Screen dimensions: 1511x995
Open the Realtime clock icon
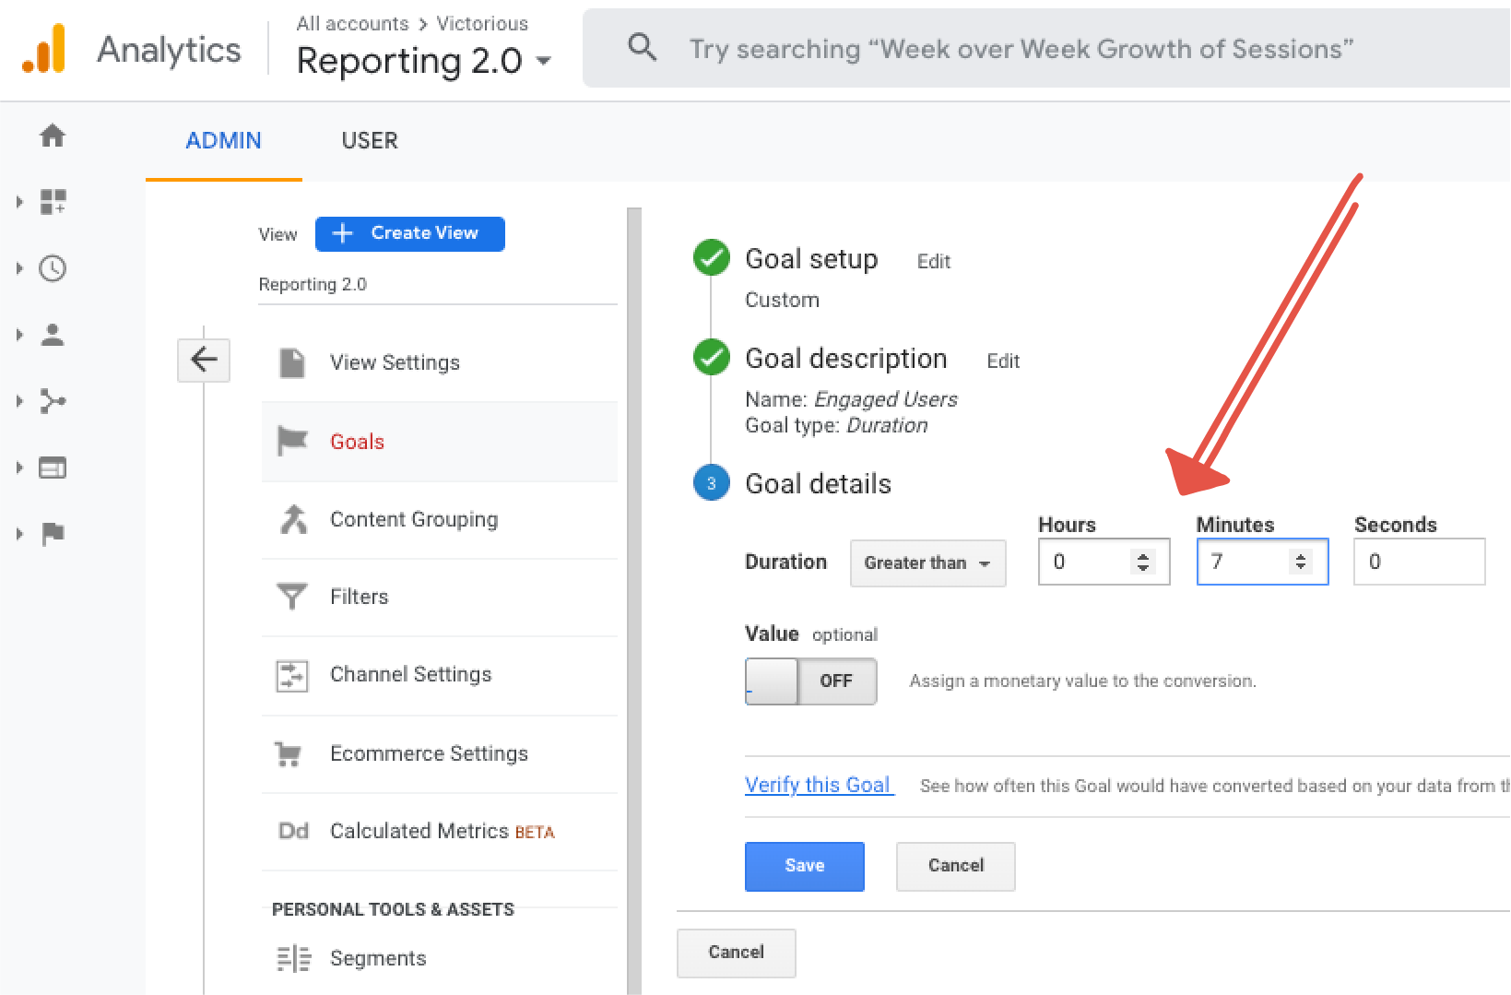53,268
